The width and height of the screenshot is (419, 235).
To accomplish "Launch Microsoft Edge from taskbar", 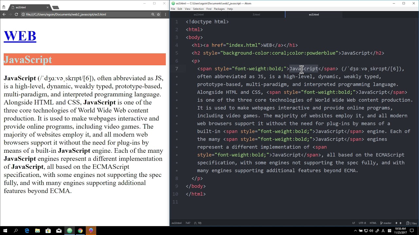I will click(27, 231).
